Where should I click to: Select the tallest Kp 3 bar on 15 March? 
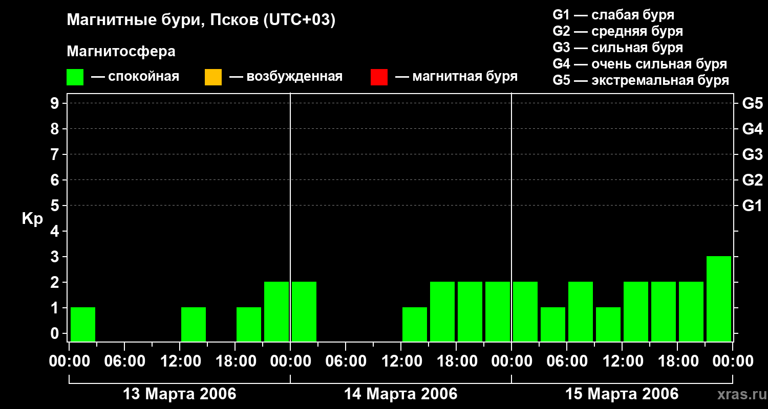[719, 299]
